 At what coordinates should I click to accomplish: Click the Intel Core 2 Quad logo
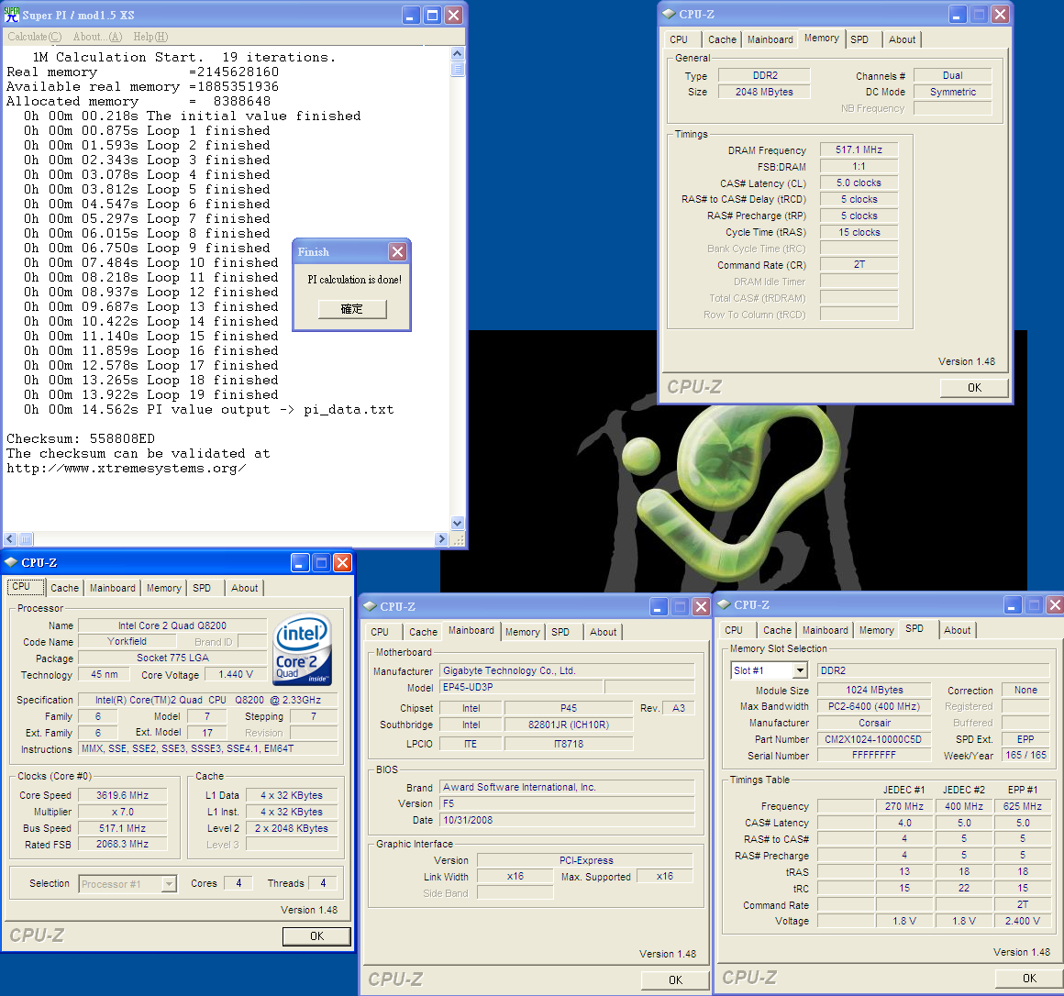point(303,649)
